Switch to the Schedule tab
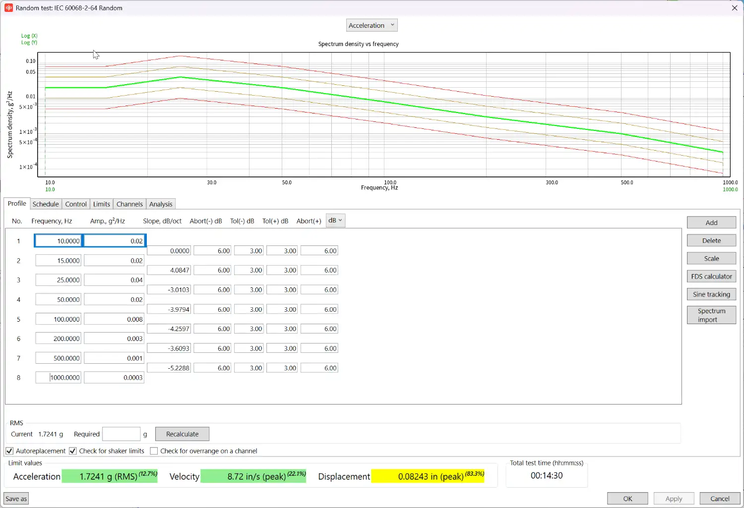744x508 pixels. coord(46,204)
